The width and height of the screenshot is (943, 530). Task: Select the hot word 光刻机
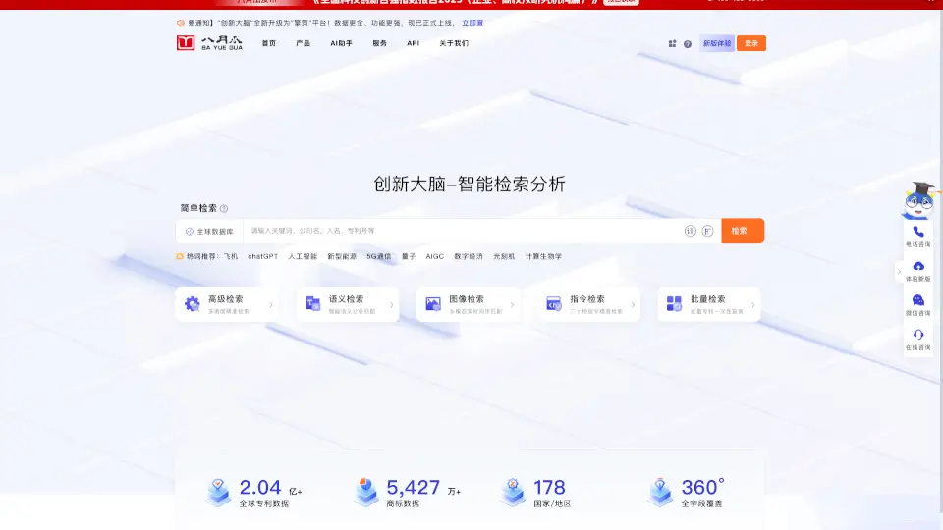click(x=504, y=256)
